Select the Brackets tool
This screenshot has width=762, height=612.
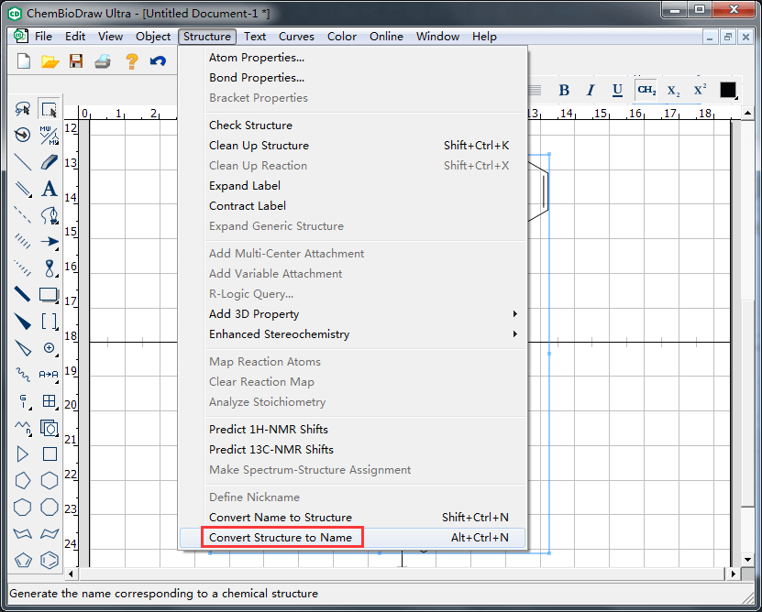click(50, 321)
